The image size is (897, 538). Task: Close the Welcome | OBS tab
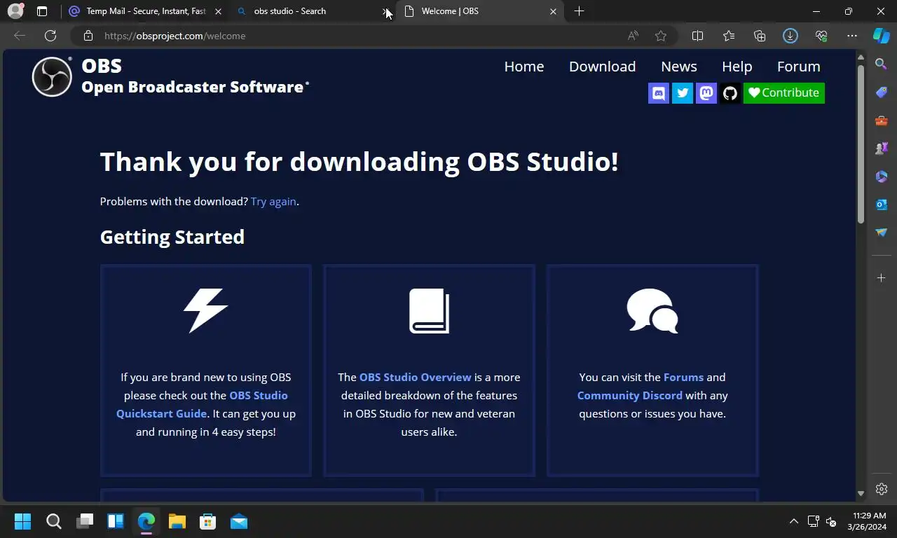click(553, 11)
